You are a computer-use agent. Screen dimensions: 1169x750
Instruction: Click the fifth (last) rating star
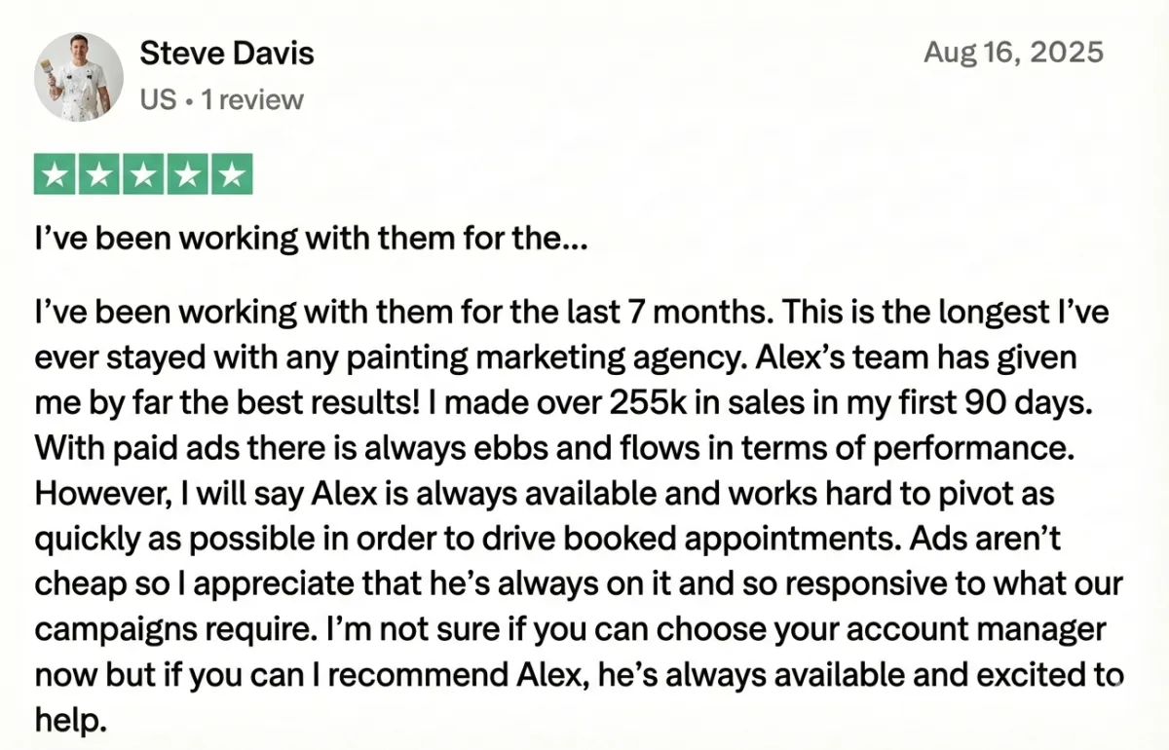coord(231,174)
